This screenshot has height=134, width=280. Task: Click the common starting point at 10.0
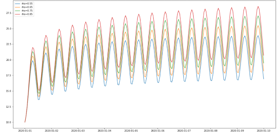click(25, 122)
